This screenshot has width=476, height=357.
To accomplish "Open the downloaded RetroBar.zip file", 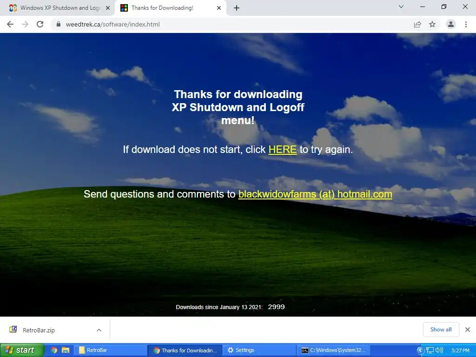I will point(39,330).
